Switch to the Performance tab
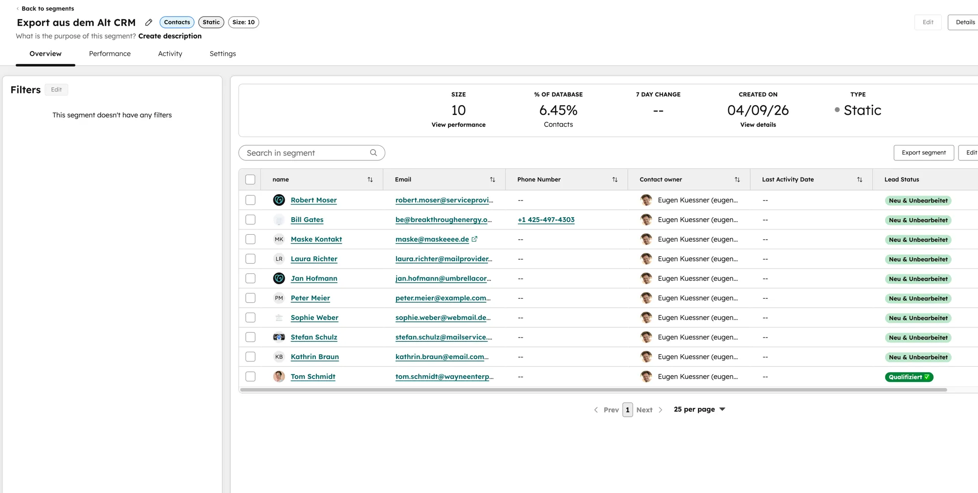Screen dimensions: 978x493 click(x=110, y=54)
